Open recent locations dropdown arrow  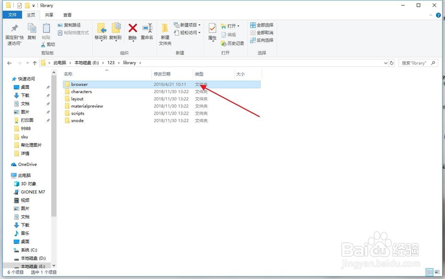[28, 63]
